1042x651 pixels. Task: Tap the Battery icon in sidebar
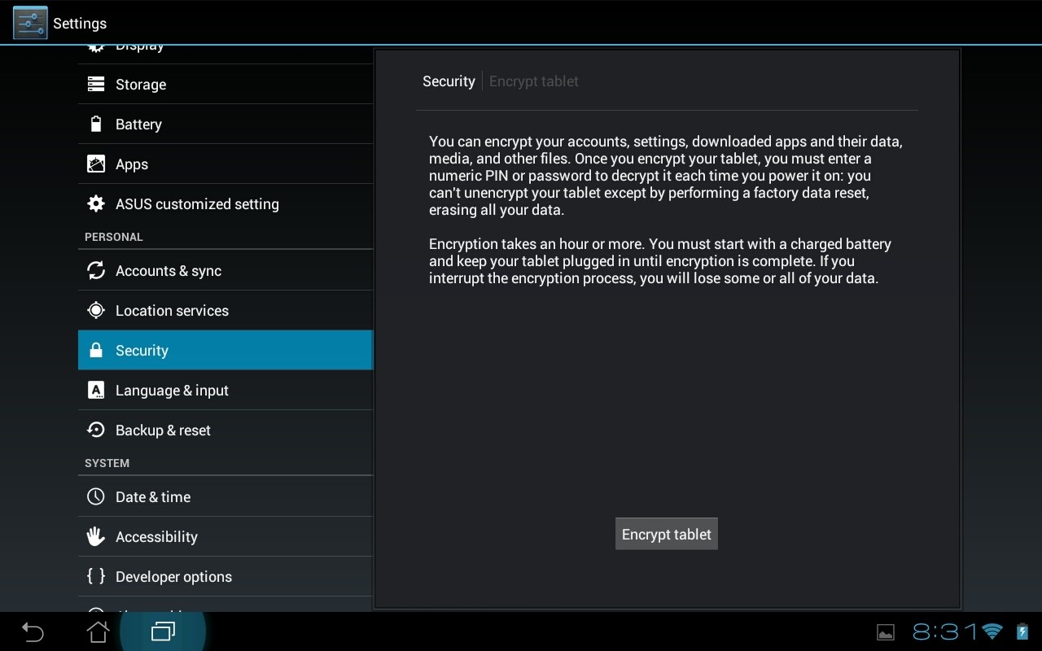coord(96,125)
